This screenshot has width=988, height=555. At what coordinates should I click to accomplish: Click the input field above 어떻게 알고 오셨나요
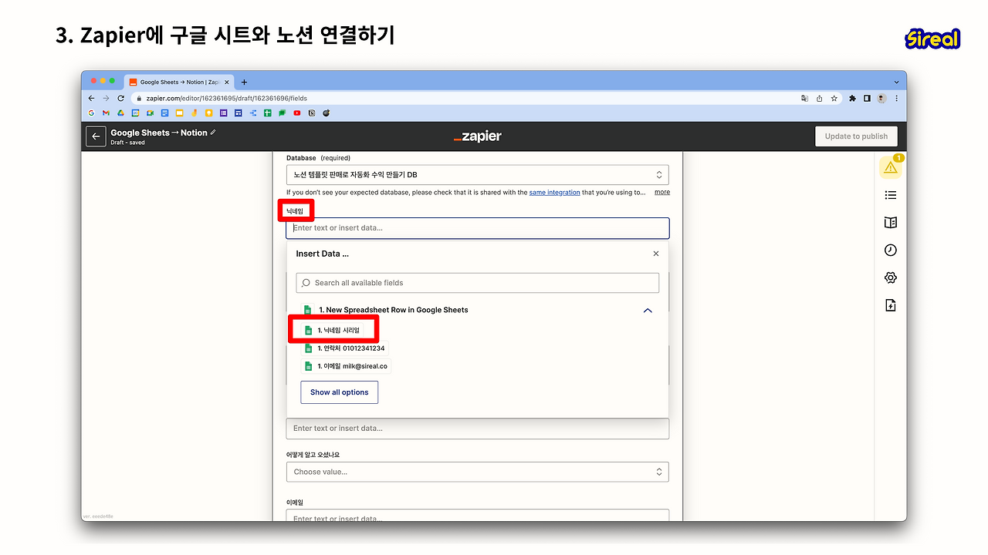click(477, 429)
